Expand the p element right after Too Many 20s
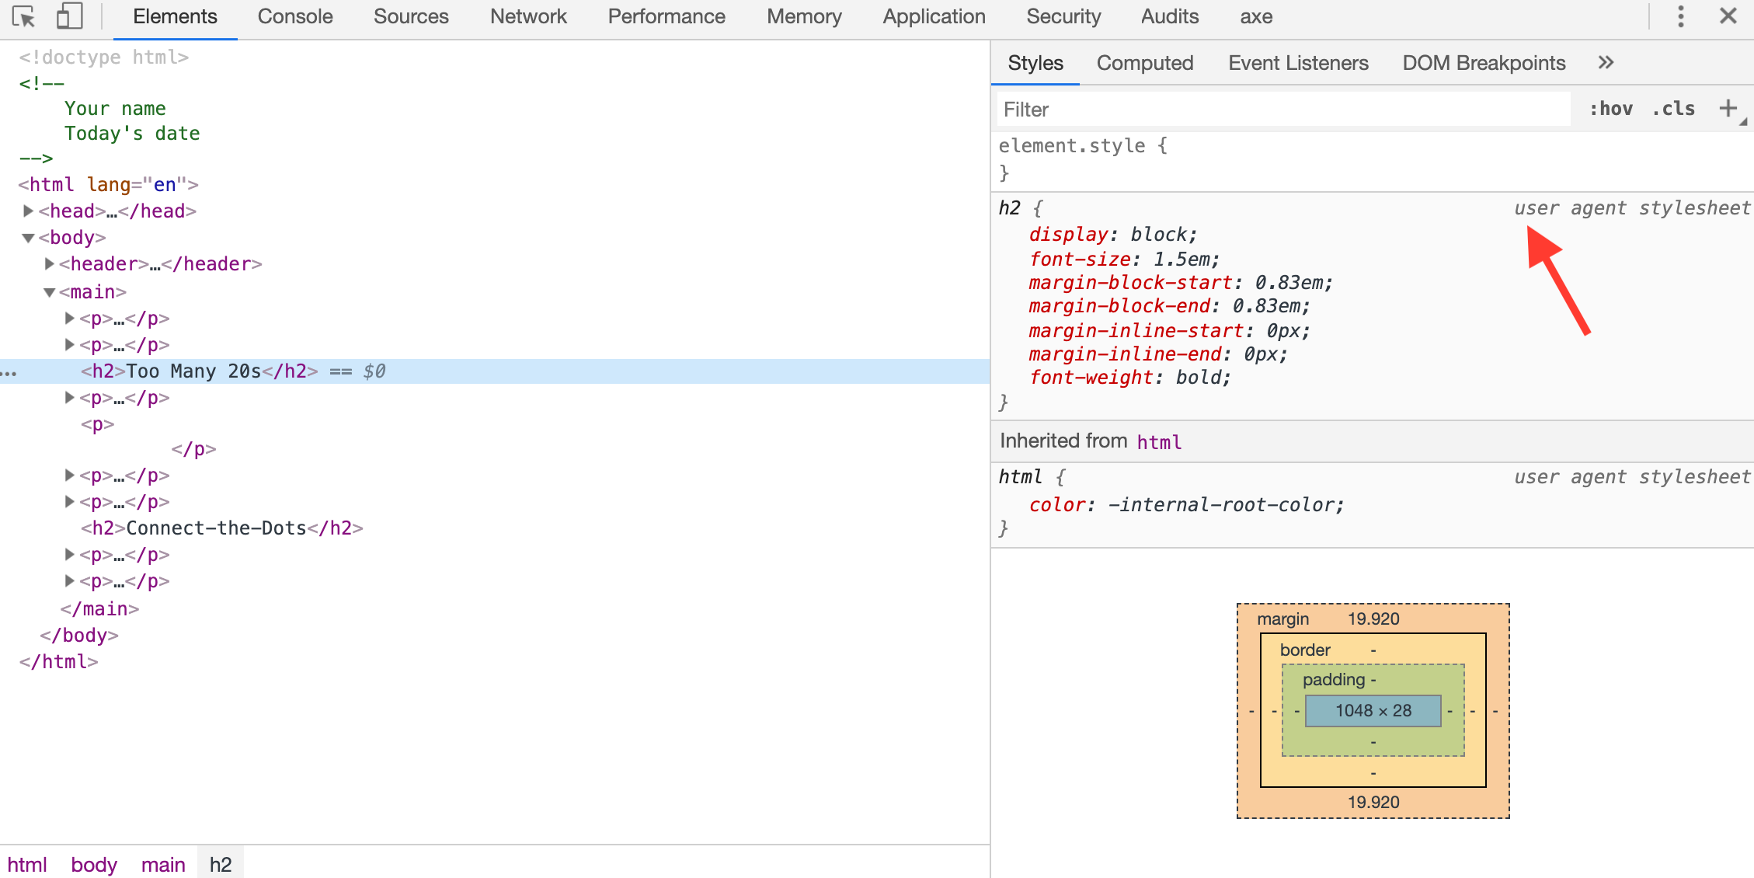 [69, 397]
